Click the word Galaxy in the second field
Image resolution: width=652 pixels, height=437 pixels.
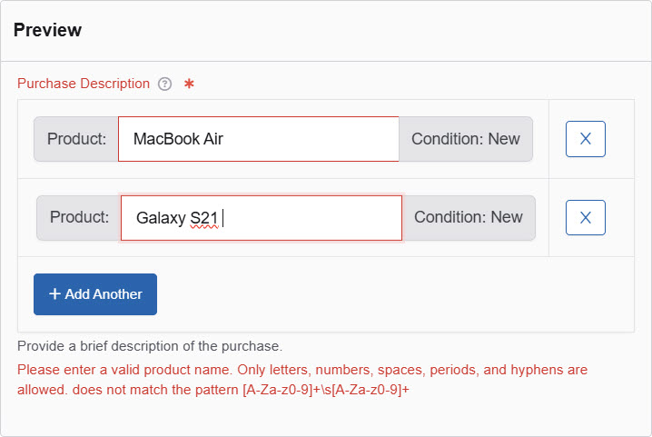coord(160,218)
